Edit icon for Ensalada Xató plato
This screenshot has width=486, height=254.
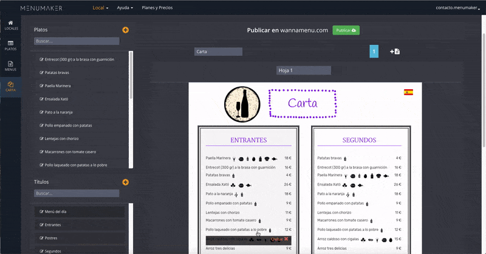point(41,99)
